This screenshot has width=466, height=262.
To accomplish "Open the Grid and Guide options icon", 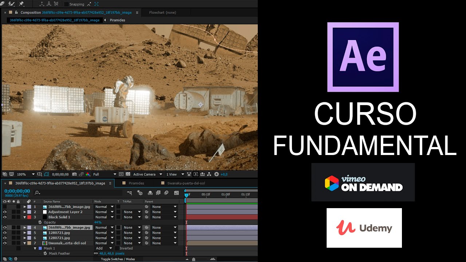I will [x=39, y=174].
